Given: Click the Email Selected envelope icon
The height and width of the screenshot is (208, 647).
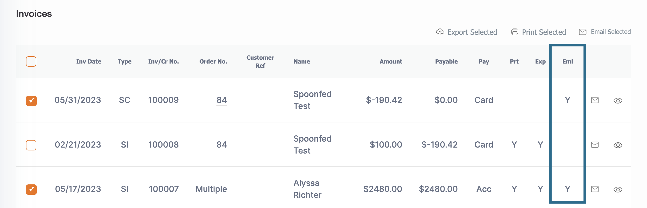Looking at the screenshot, I should click(582, 32).
